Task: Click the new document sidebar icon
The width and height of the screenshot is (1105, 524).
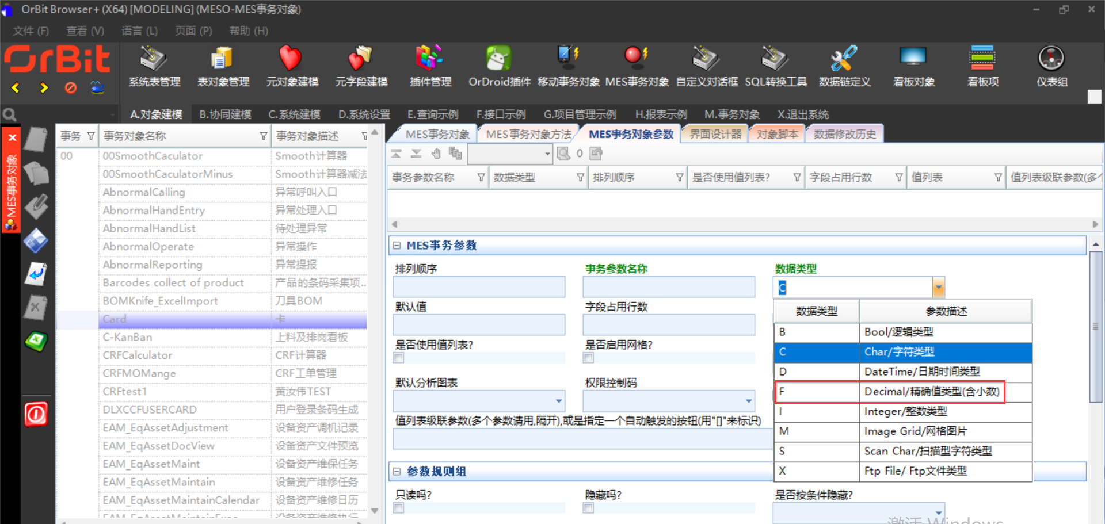Action: (36, 140)
